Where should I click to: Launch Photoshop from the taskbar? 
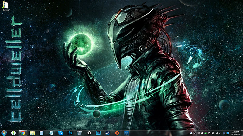pos(98,133)
